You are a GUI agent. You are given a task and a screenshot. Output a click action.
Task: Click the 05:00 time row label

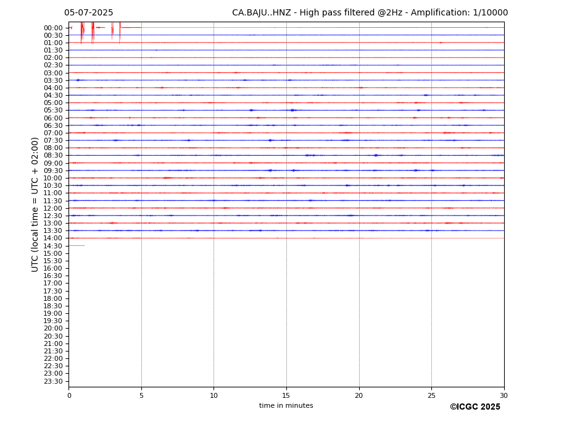[53, 103]
